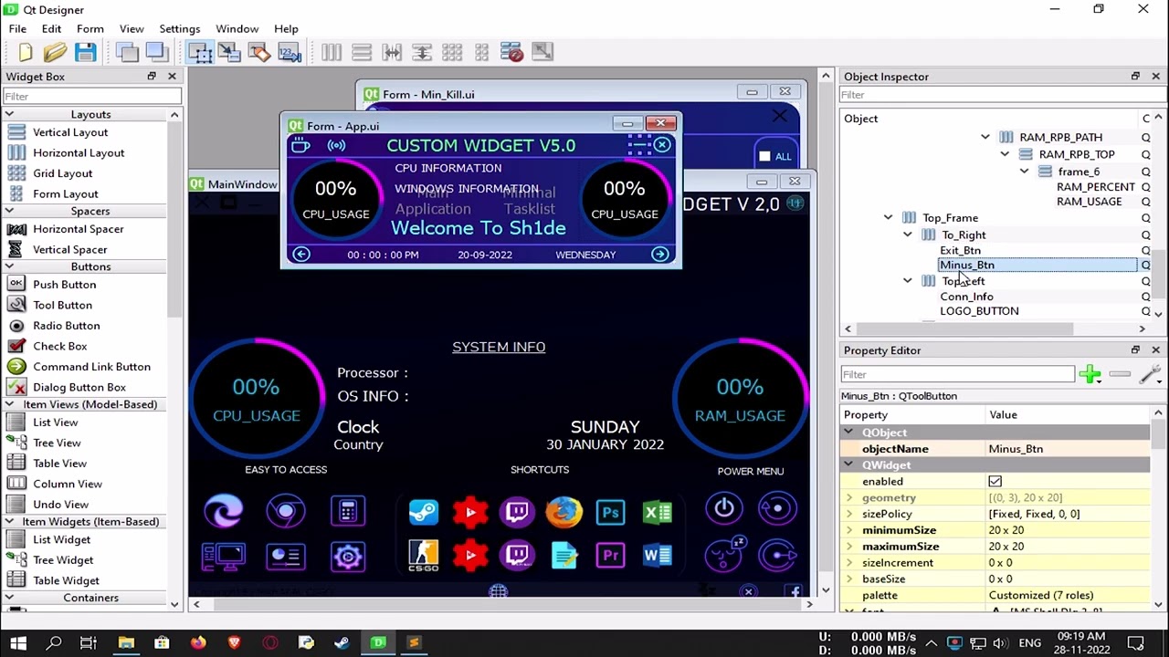Select Tool Button in Widget Box

62,305
